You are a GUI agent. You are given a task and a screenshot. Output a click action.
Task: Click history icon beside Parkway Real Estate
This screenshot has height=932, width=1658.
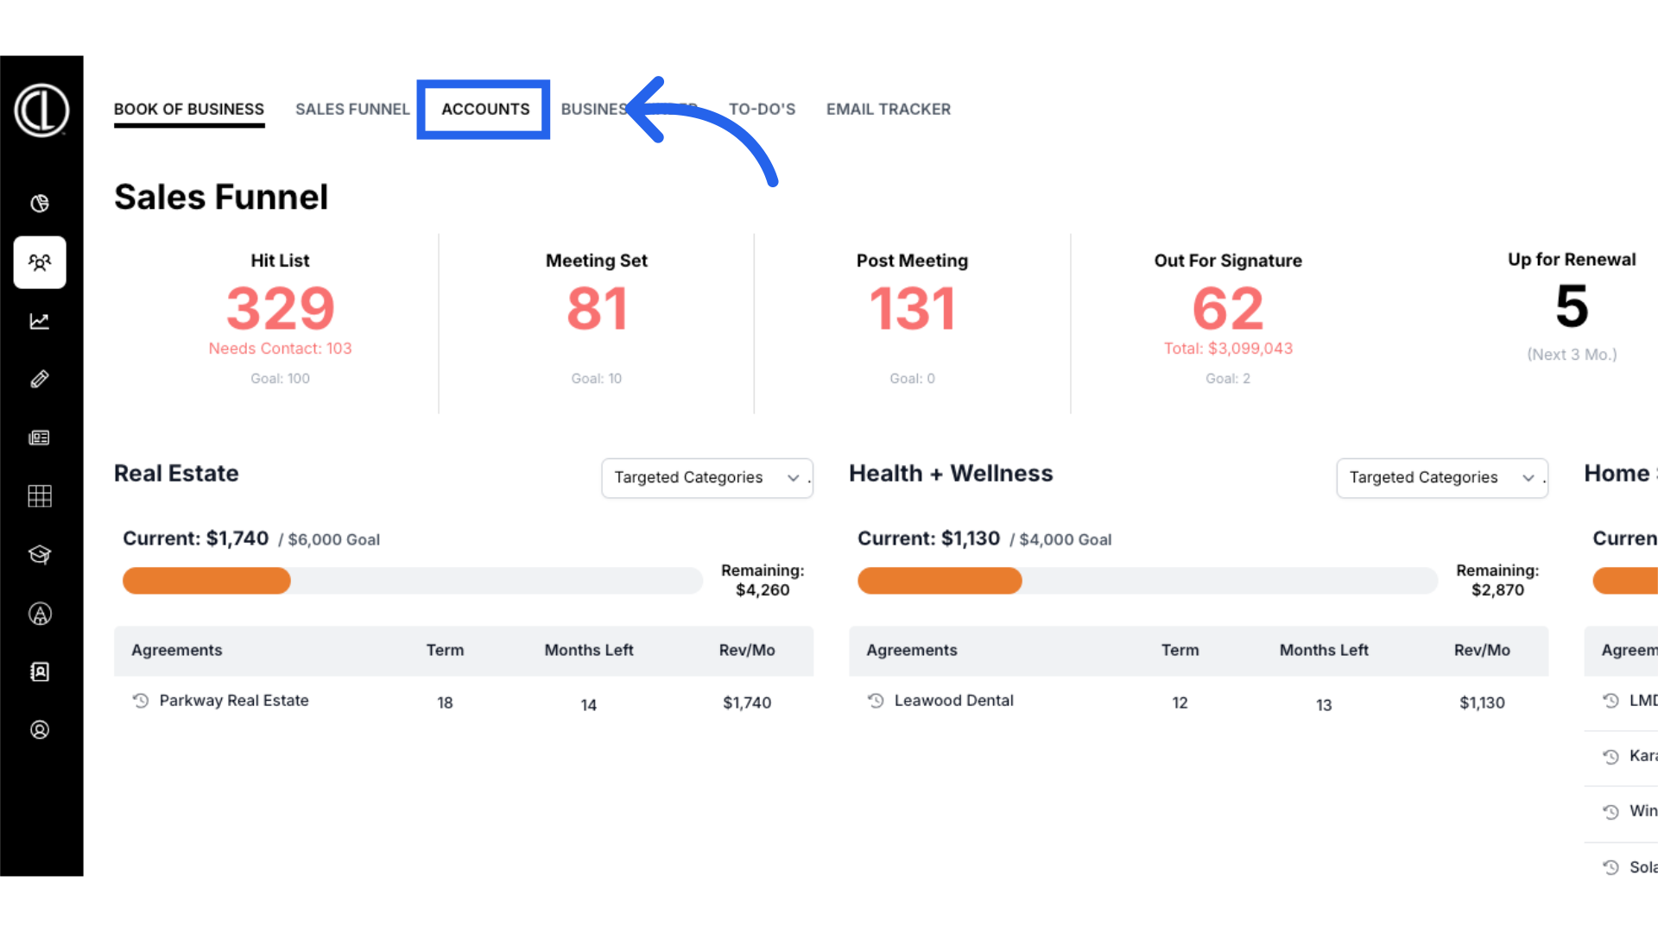pos(141,701)
